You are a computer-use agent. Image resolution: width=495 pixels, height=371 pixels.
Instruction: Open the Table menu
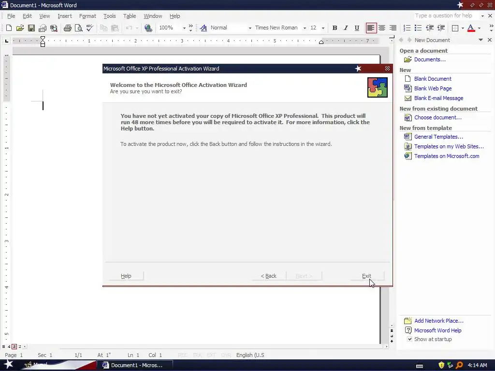click(130, 16)
